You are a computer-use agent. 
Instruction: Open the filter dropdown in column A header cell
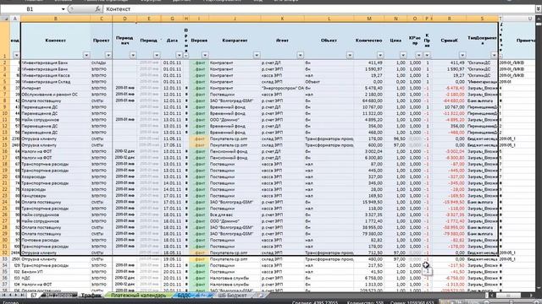pyautogui.click(x=16, y=55)
